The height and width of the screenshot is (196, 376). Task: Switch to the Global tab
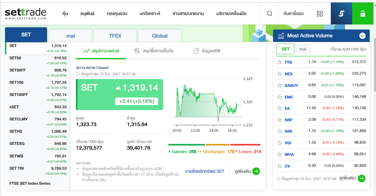[160, 36]
